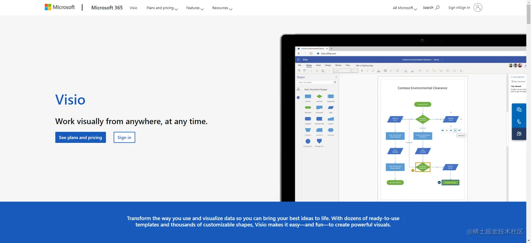Click the 'Contoso Environmental Clearance' diagram title on the canvas
This screenshot has width=531, height=243.
pos(422,88)
